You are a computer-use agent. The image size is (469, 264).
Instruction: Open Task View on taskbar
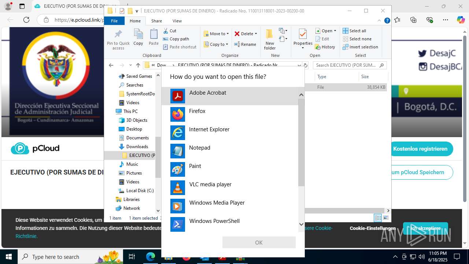pyautogui.click(x=132, y=257)
